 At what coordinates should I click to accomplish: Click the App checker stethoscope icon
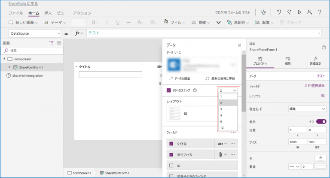[269, 12]
